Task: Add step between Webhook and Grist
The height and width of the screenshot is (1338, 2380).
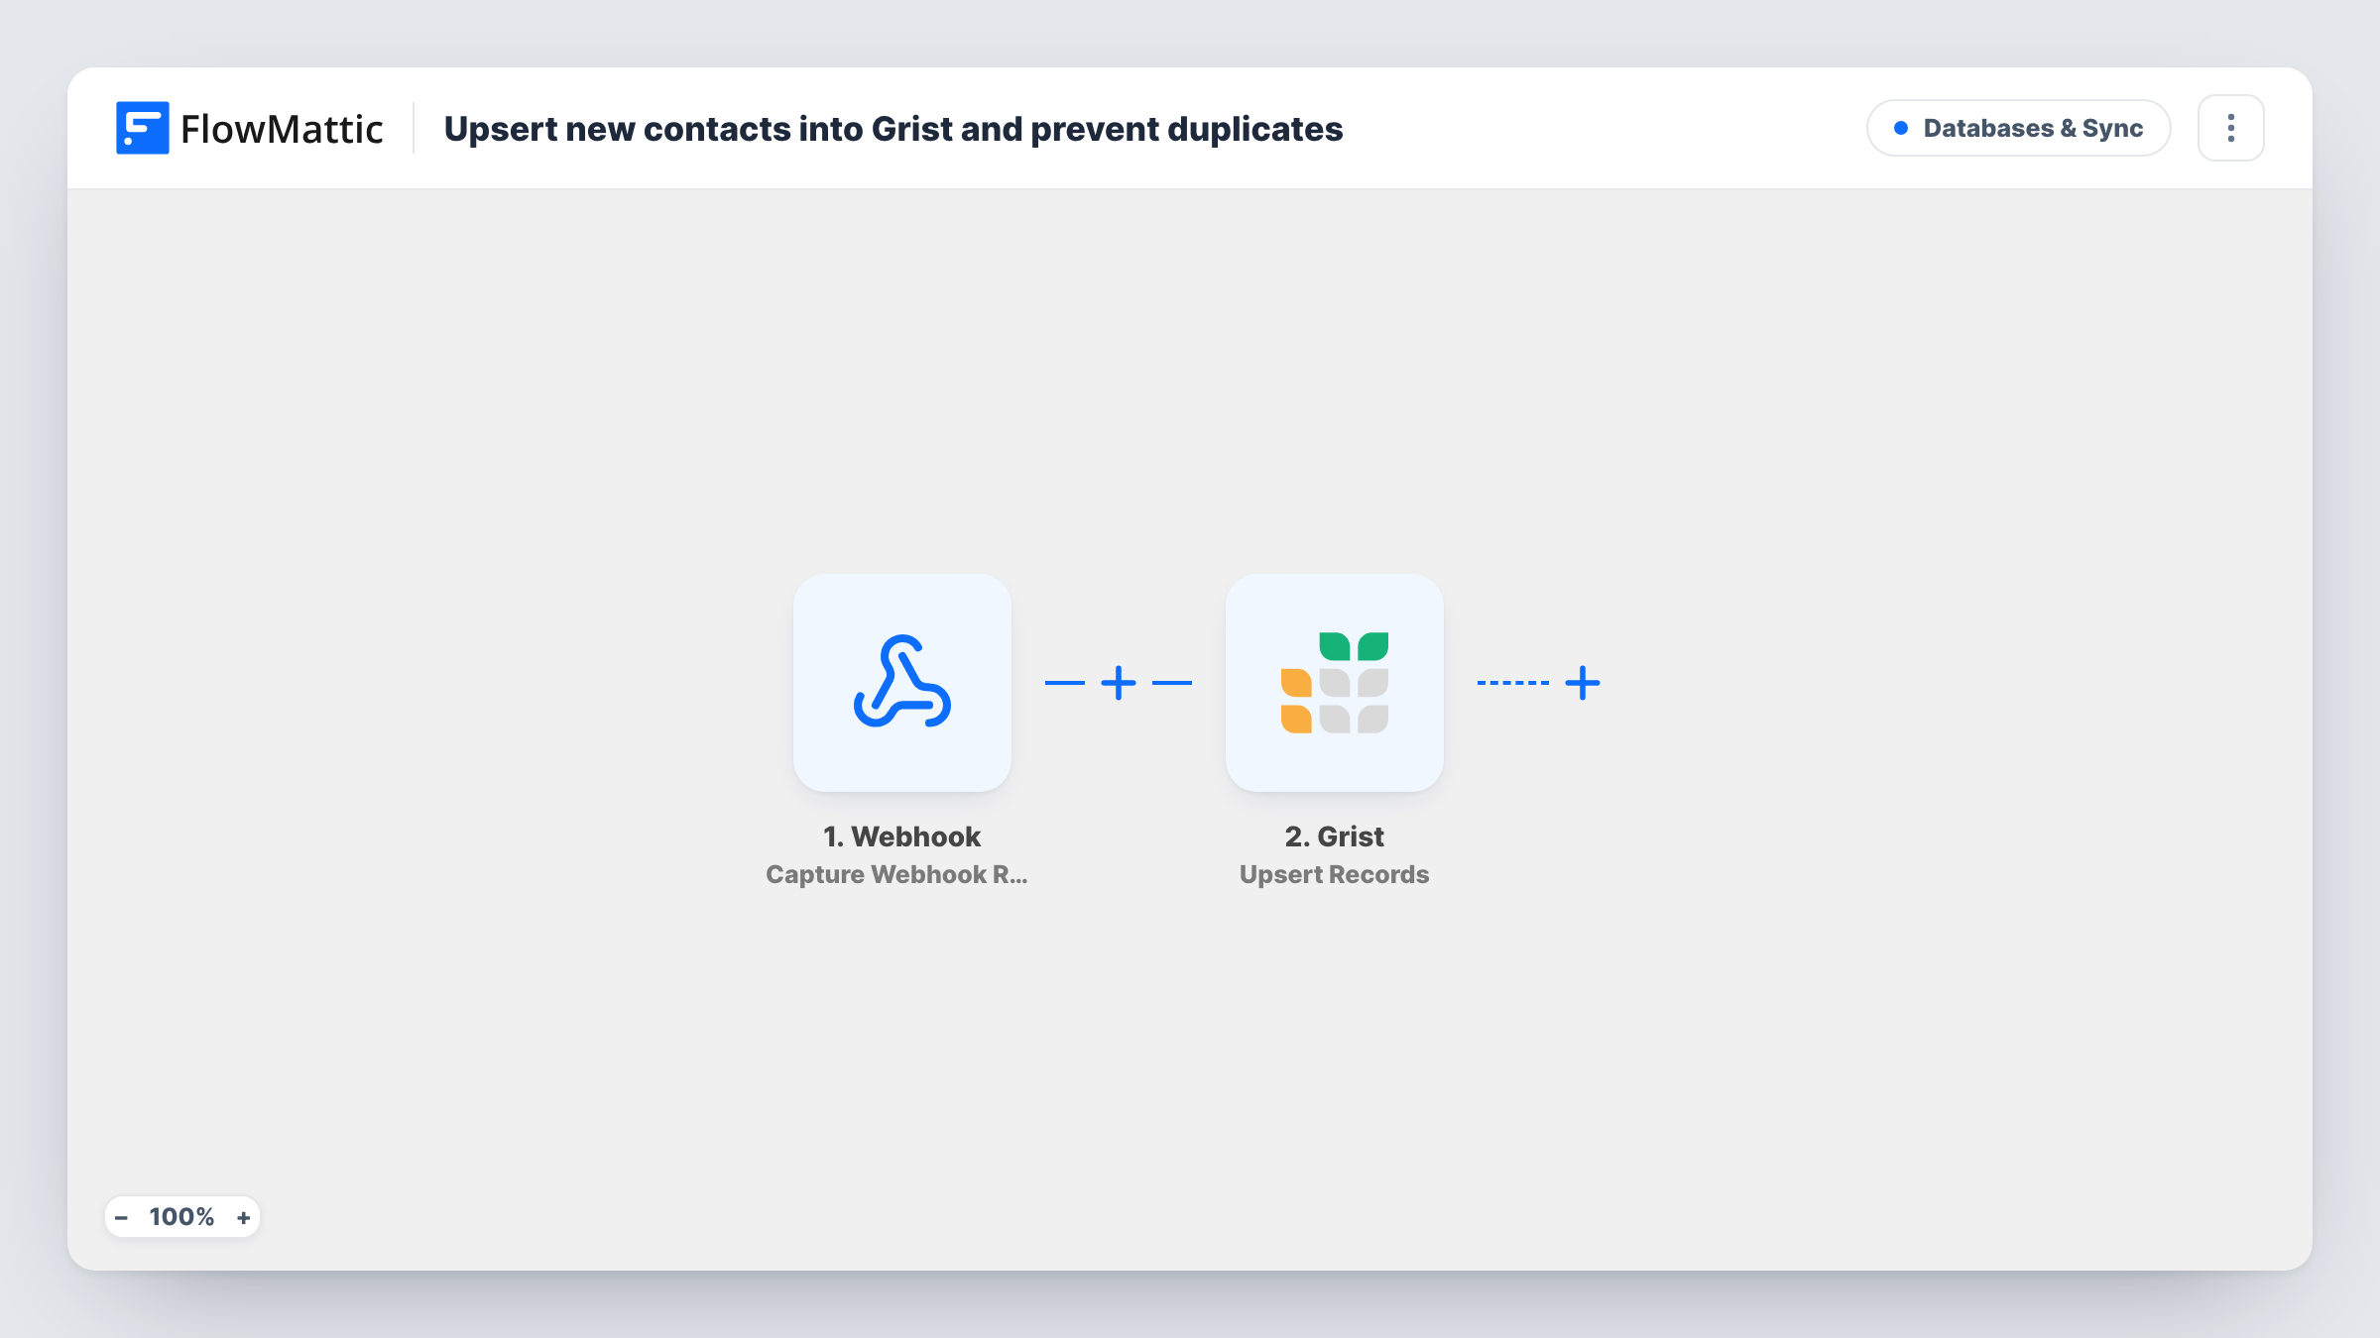Action: (1119, 683)
